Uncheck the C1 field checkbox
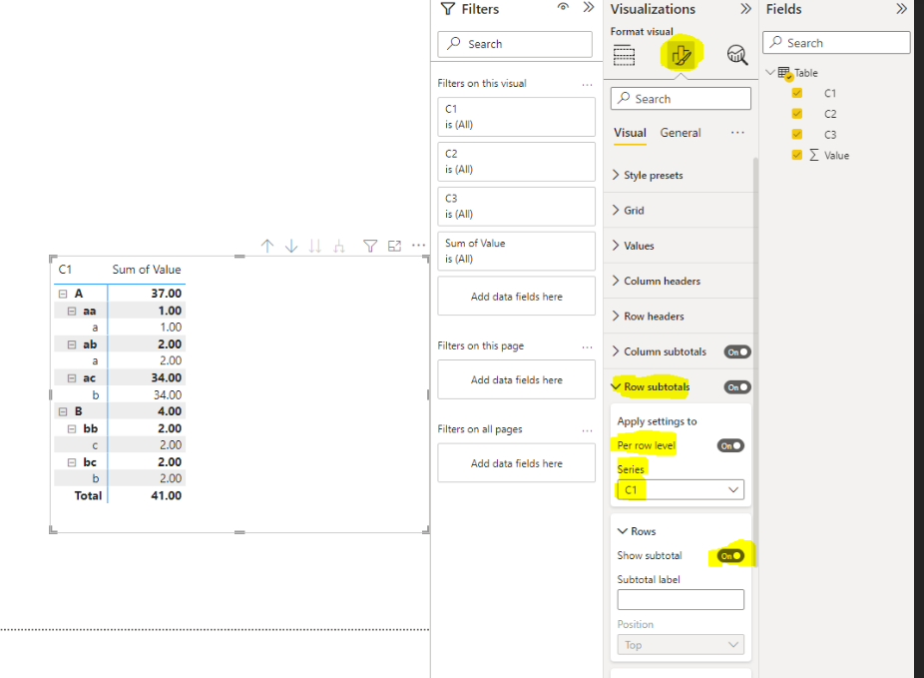The image size is (924, 678). (x=796, y=93)
